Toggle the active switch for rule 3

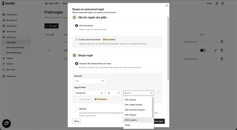(203, 59)
